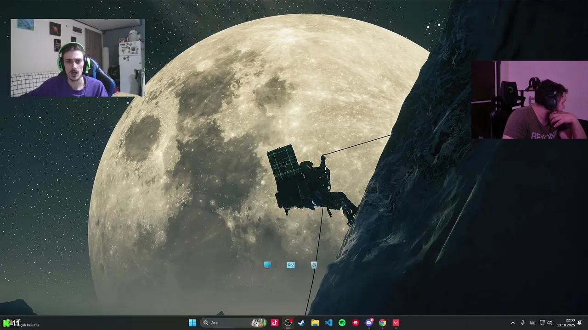Open weather widget Parçalı bulutlu
The width and height of the screenshot is (588, 330).
[x=21, y=323]
